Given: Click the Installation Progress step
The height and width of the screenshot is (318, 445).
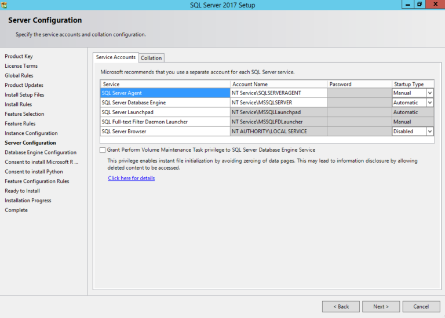Looking at the screenshot, I should (x=28, y=200).
